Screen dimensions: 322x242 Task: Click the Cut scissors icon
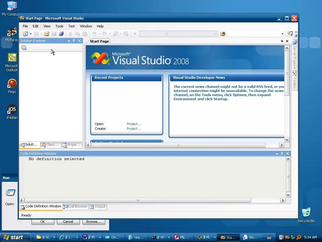70,34
